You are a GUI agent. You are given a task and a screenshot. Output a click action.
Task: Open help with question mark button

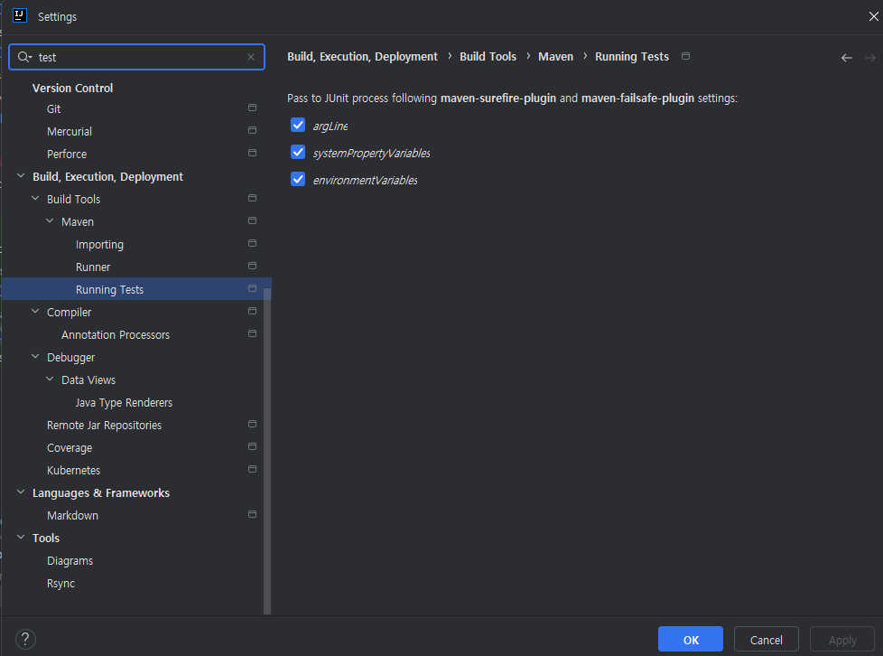tap(25, 639)
